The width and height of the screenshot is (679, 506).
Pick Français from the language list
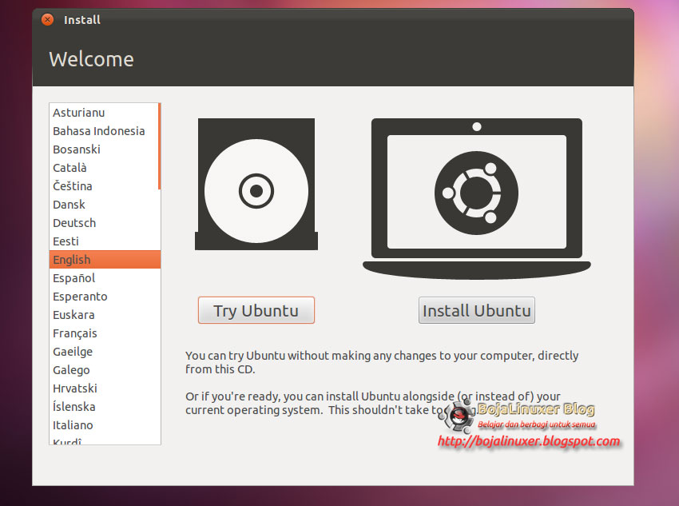point(105,333)
